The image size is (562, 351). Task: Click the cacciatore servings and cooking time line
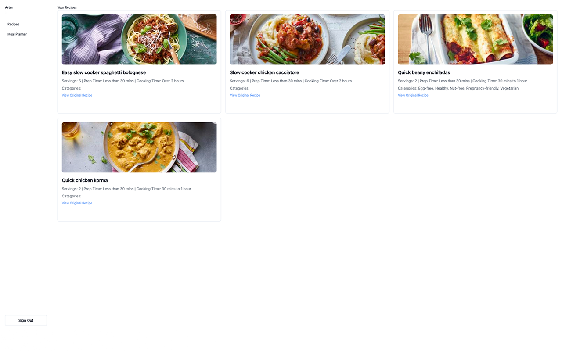pyautogui.click(x=291, y=81)
